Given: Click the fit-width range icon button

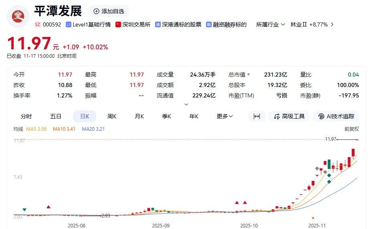Looking at the screenshot, I should click(257, 116).
